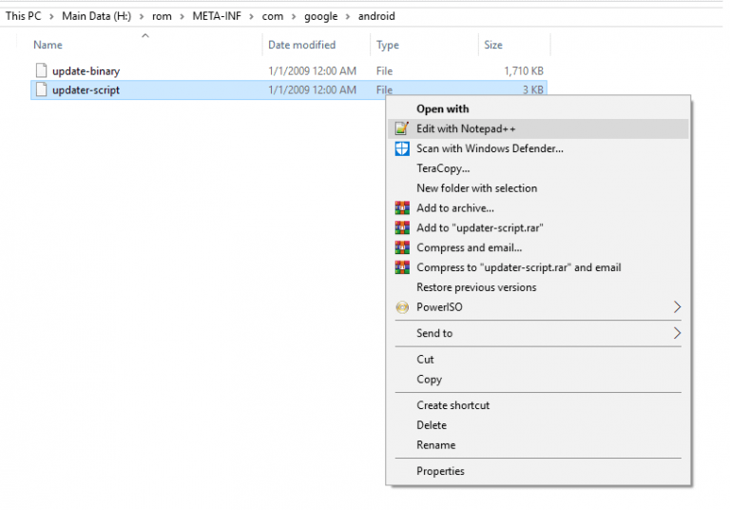This screenshot has width=730, height=510.
Task: Pick TeraCopy... in the context menu
Action: tap(443, 168)
